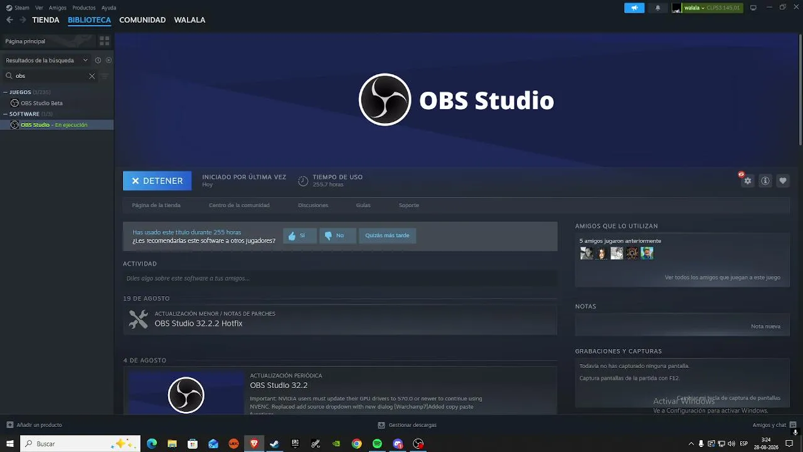Expand the Resultados de la búsqueda dropdown
The height and width of the screenshot is (452, 803).
(x=85, y=60)
